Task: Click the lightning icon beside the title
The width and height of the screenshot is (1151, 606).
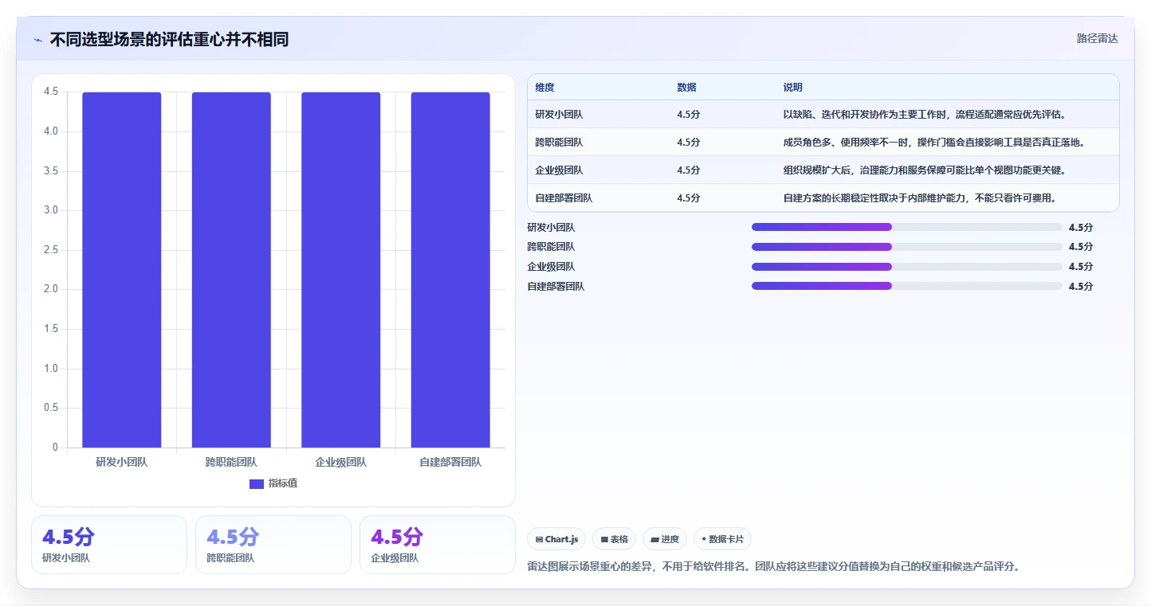Action: (38, 40)
